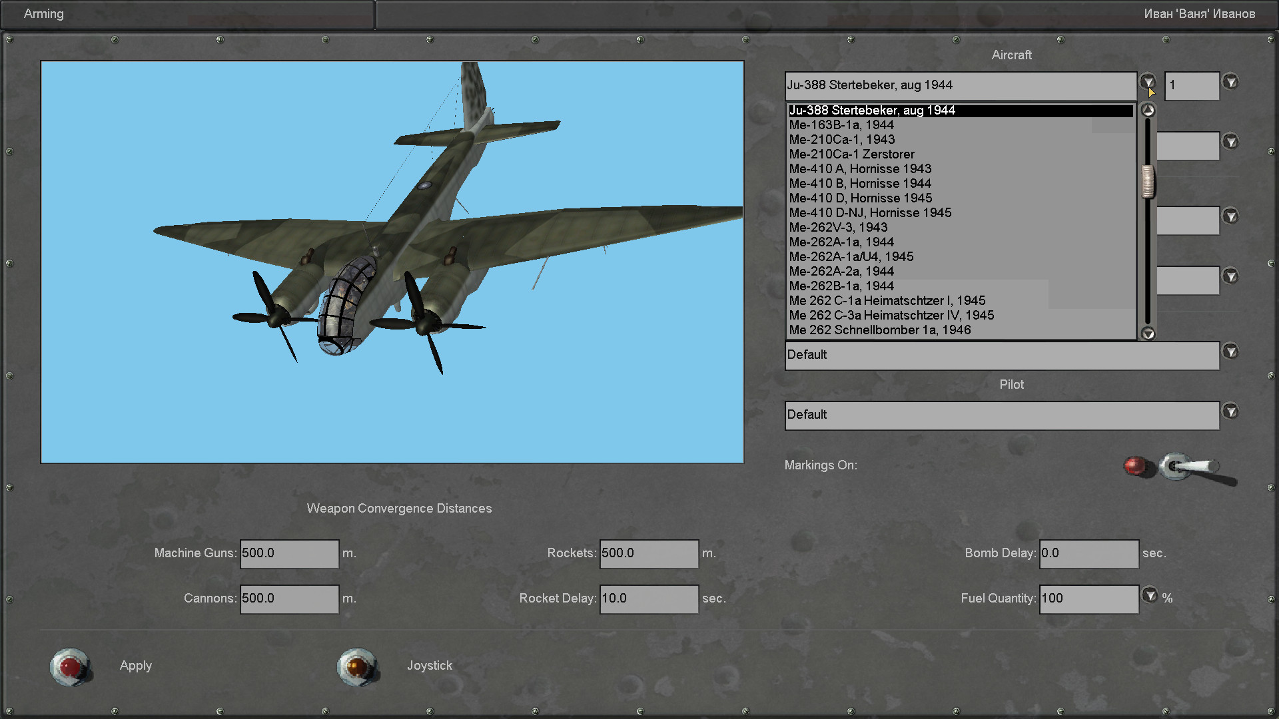Click the red Markings indicator light
Screen dimensions: 1279x719
coord(1136,465)
